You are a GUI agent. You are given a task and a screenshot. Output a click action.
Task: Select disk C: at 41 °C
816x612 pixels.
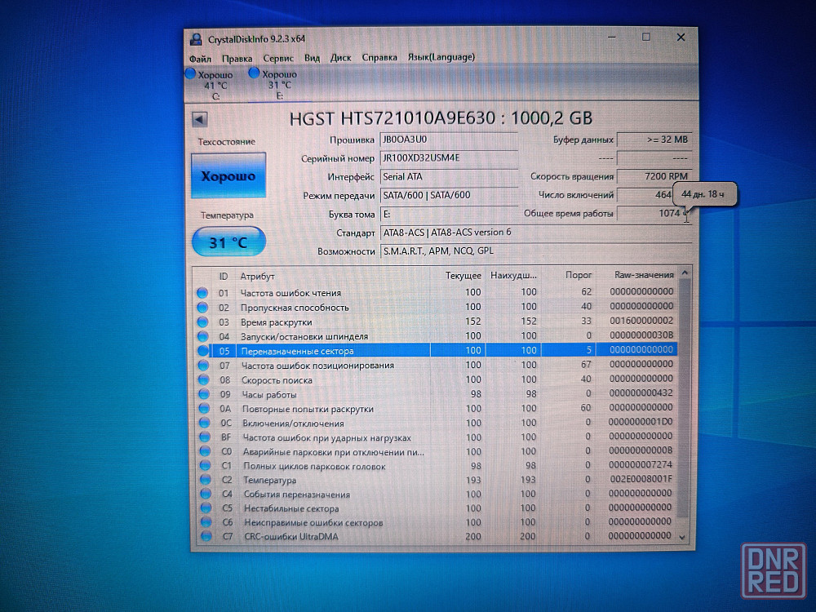(x=211, y=85)
